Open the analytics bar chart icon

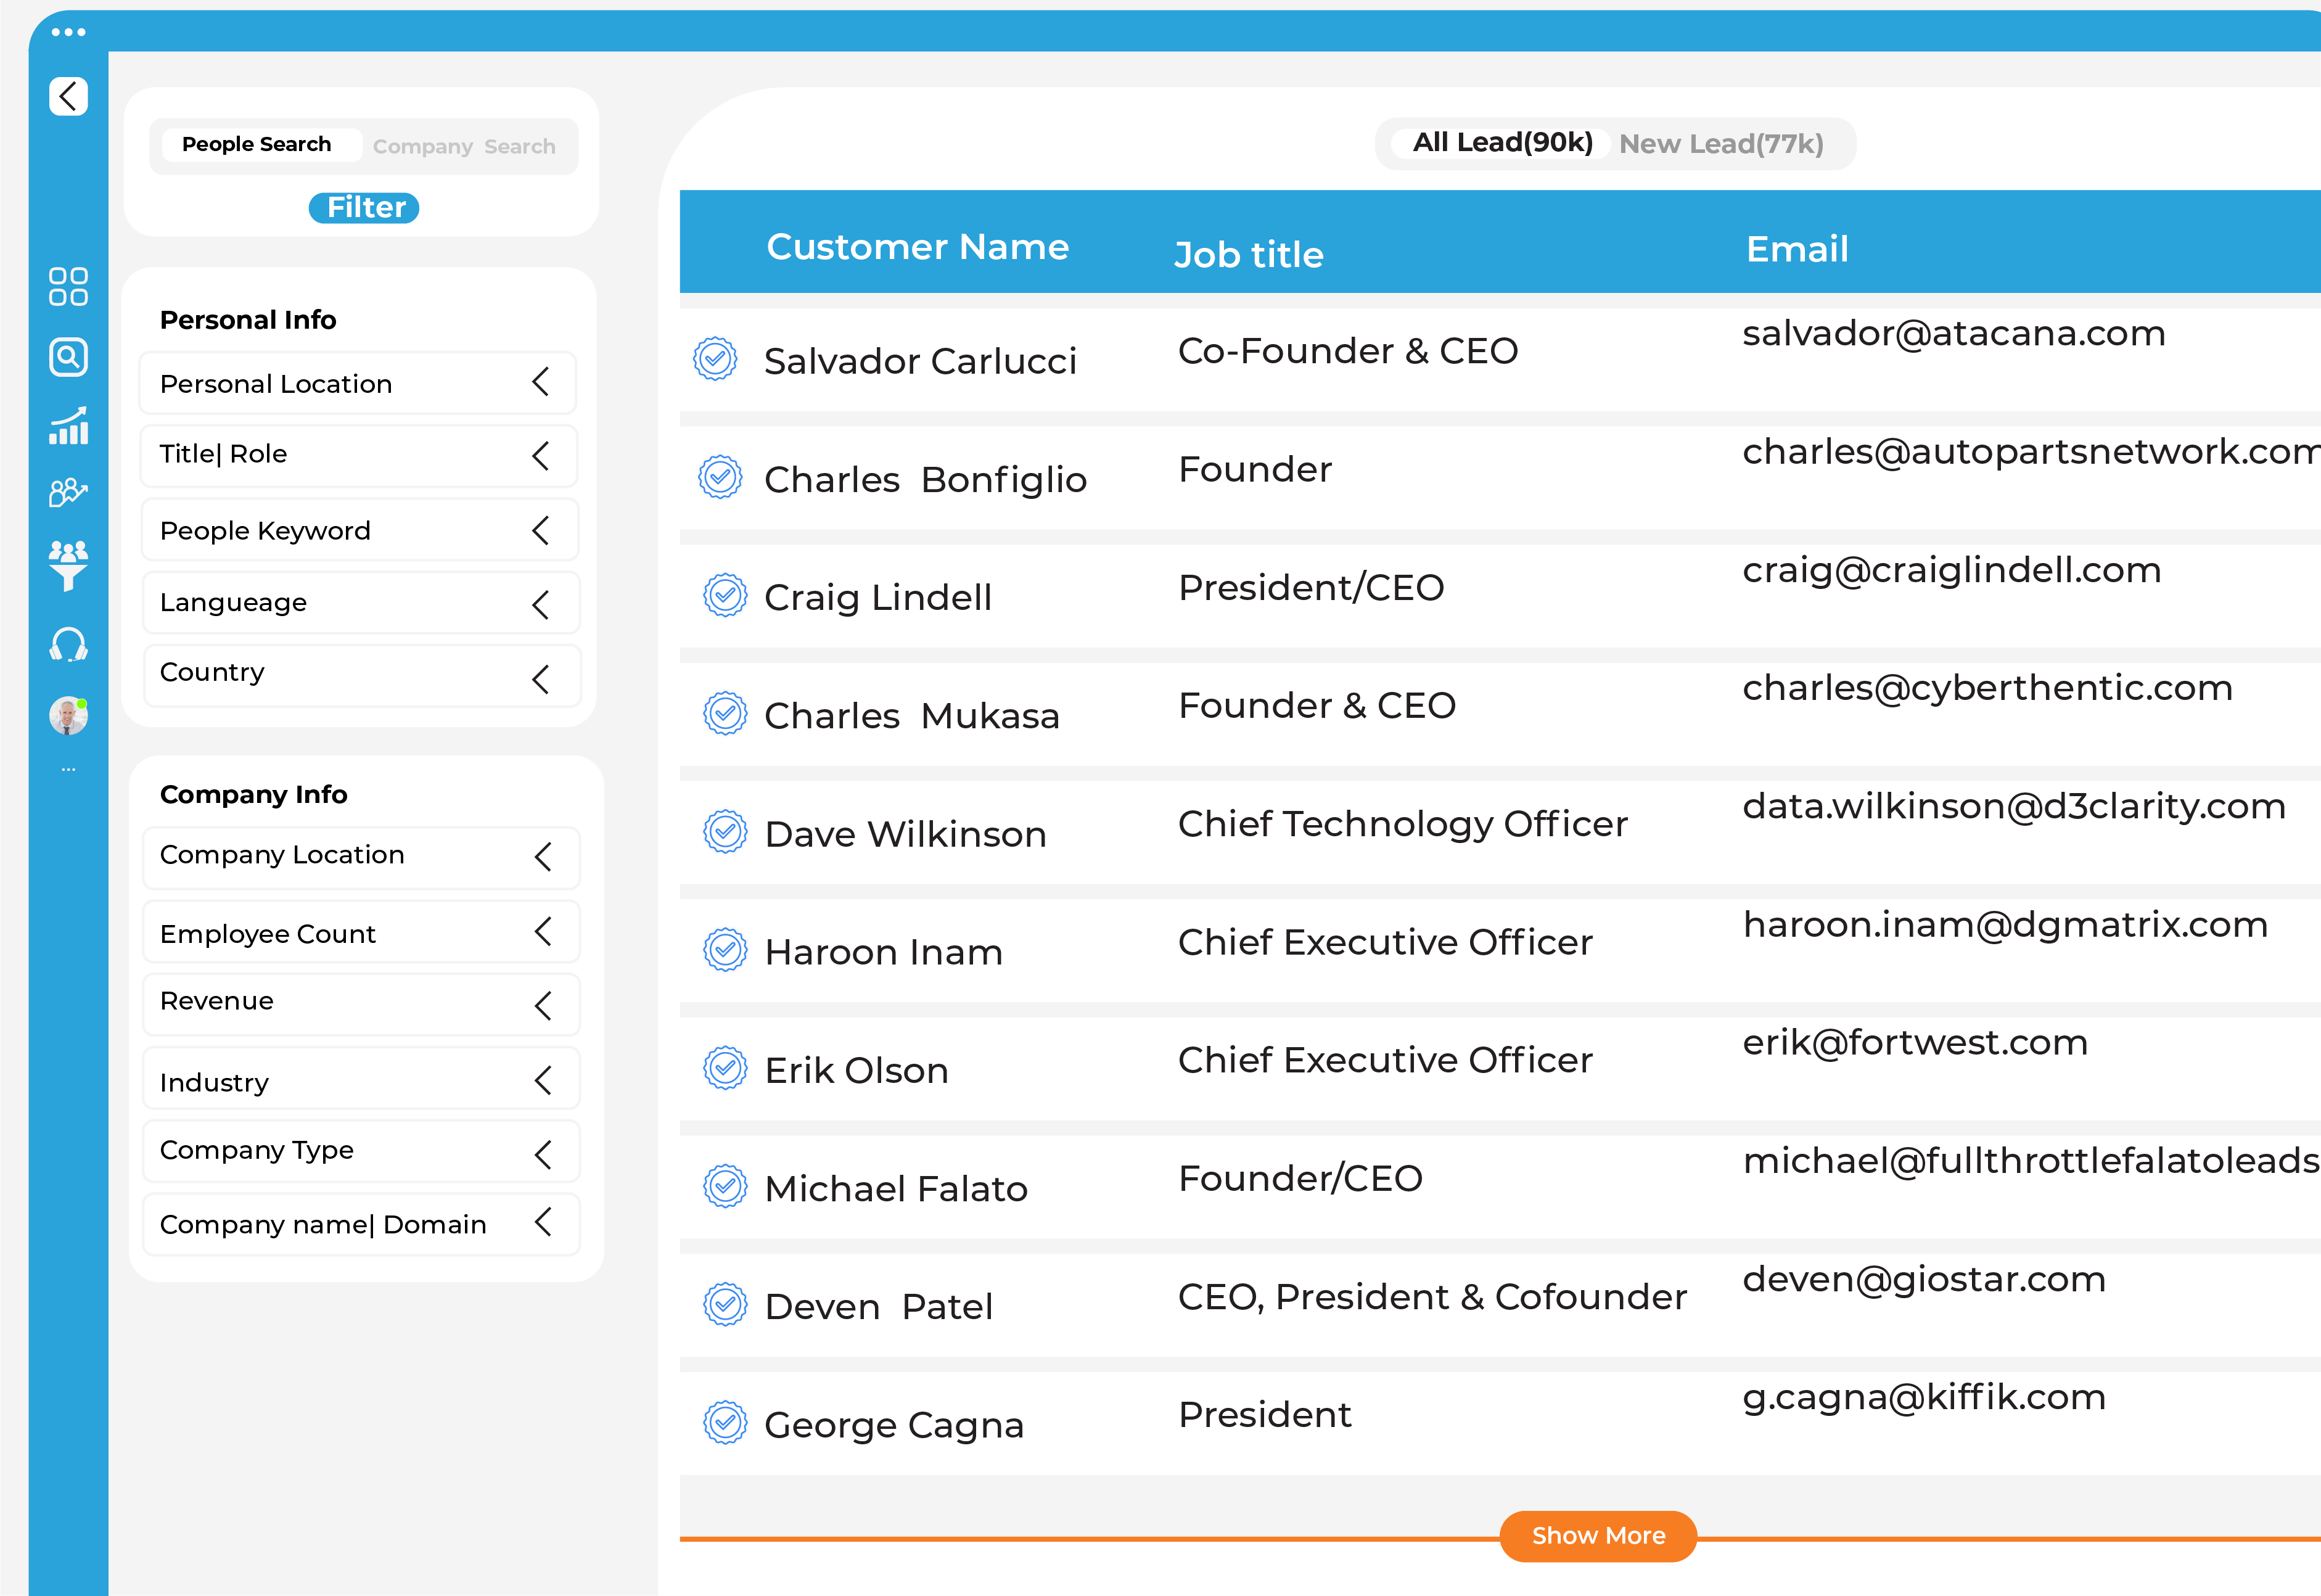click(68, 426)
